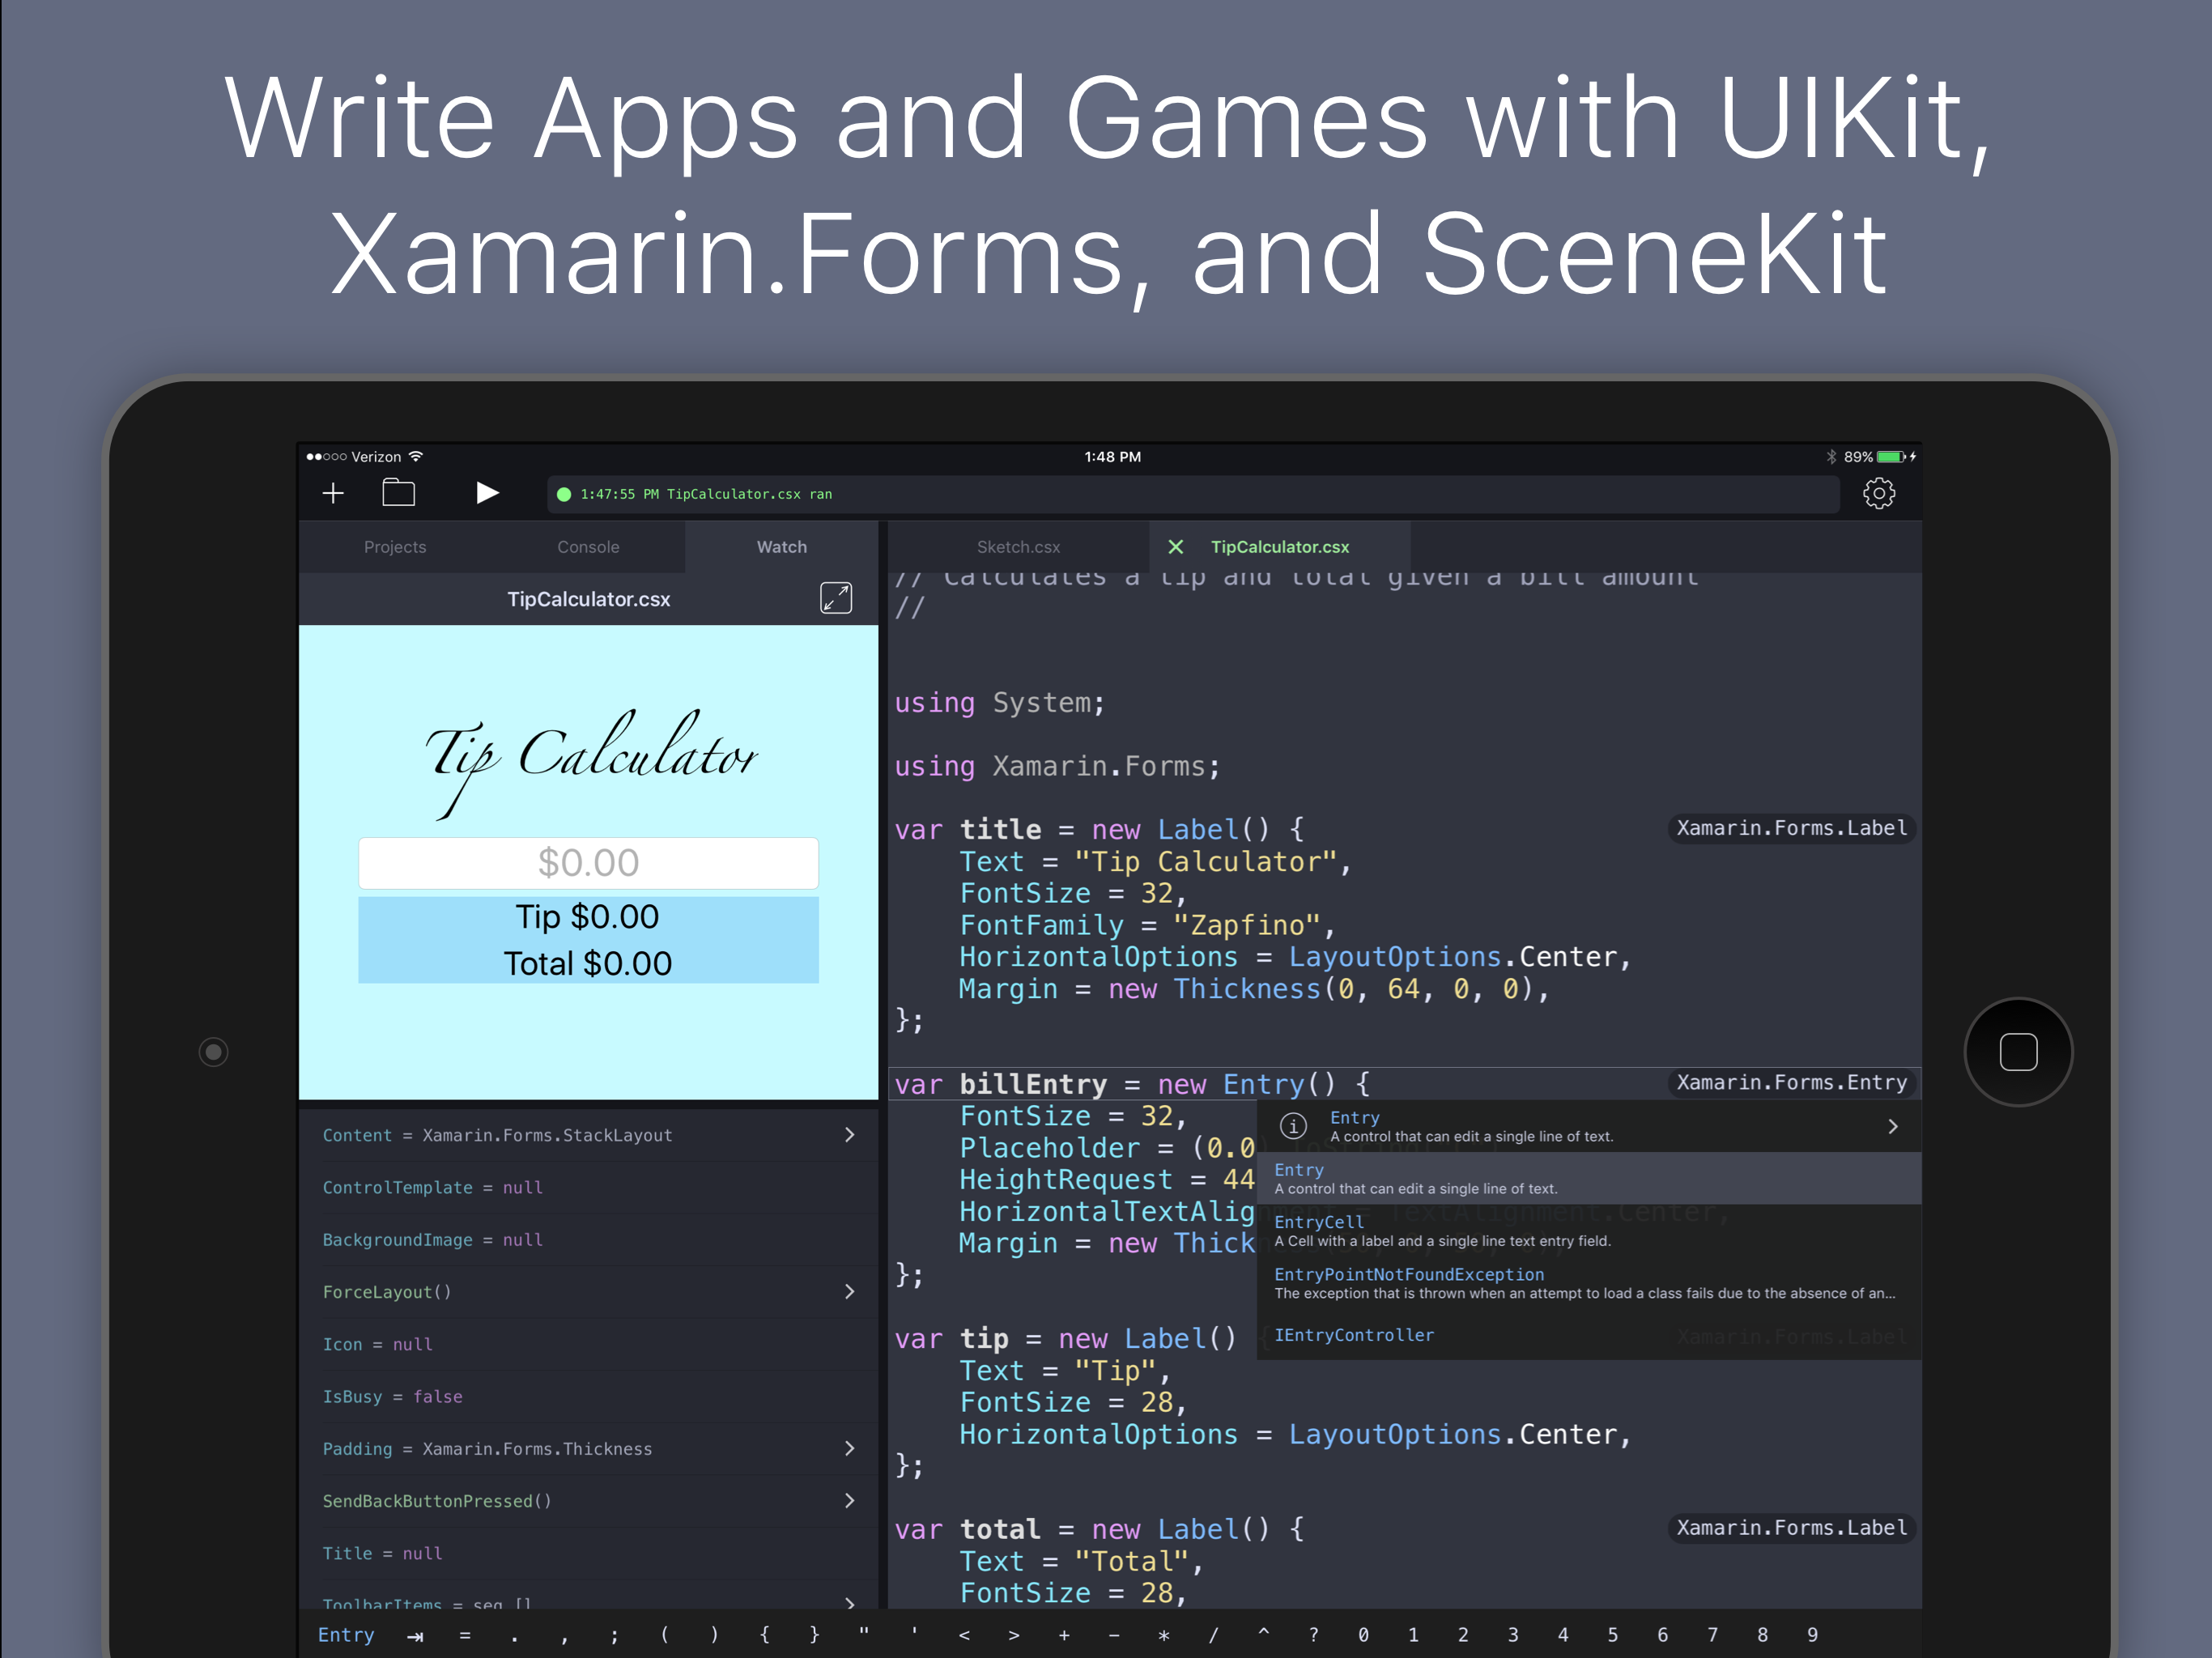Select the Watch tab
Image resolution: width=2212 pixels, height=1658 pixels.
(781, 547)
